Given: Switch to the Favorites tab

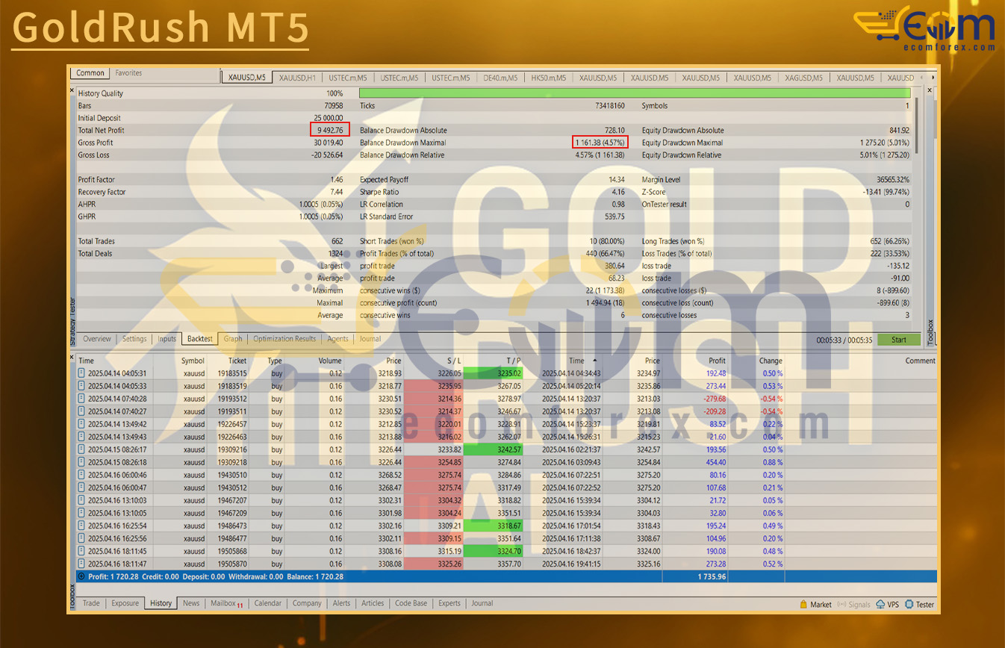Looking at the screenshot, I should tap(128, 73).
